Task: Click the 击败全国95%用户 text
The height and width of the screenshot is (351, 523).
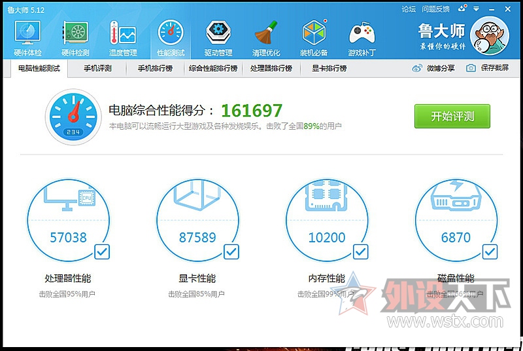Action: pyautogui.click(x=67, y=294)
